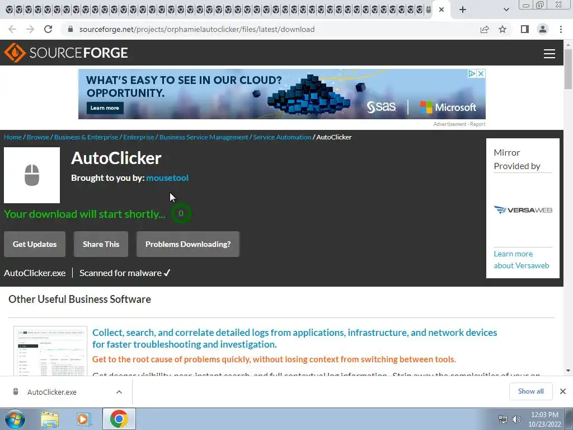
Task: Click the Share This button
Action: (101, 244)
